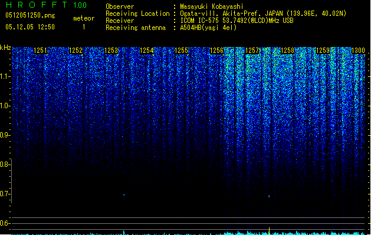Click the meteor echo dot near 1253

click(x=124, y=195)
